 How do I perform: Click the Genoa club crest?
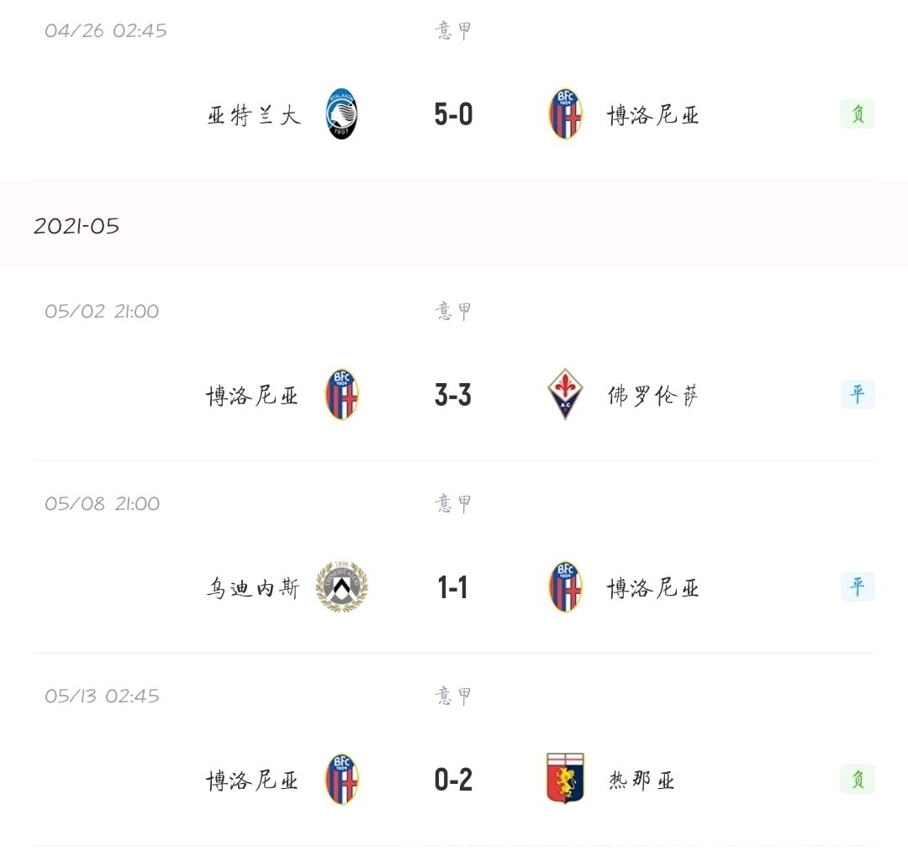(x=565, y=779)
